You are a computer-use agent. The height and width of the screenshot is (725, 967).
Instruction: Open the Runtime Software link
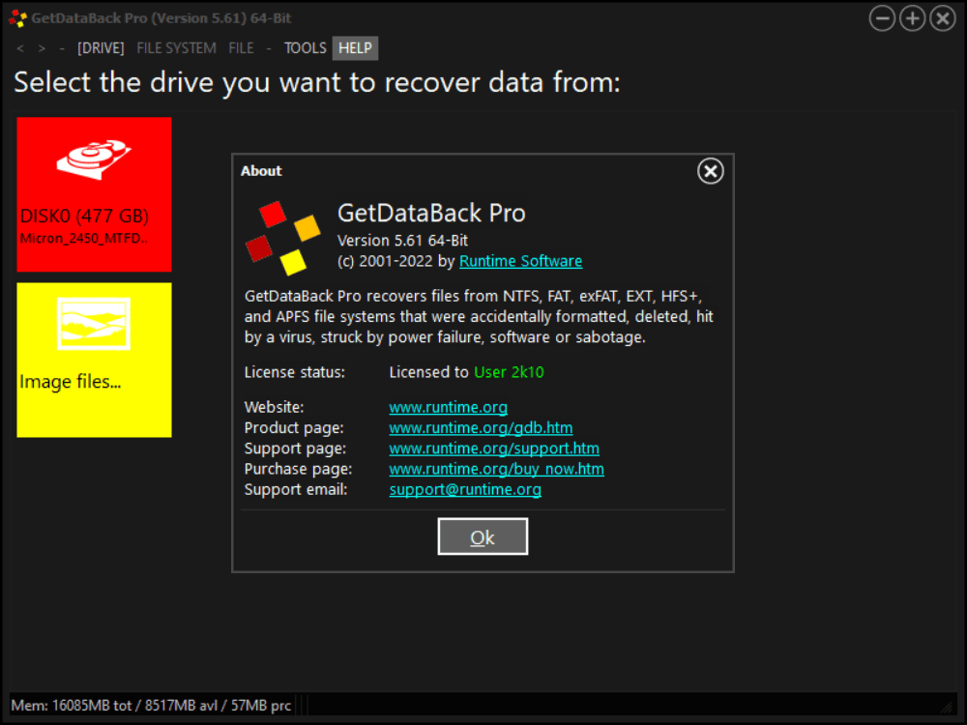(x=520, y=261)
